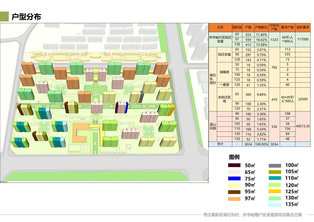Viewport: 314px width, 222px height.
Task: Click the 井字峪片区回迁安置 zone cell
Action: 220,39
